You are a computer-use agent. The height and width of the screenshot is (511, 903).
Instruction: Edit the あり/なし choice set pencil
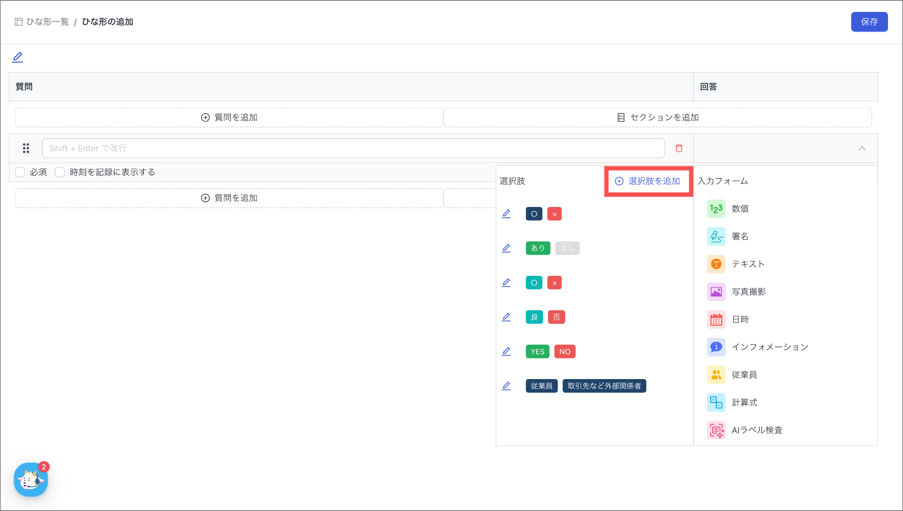click(506, 248)
